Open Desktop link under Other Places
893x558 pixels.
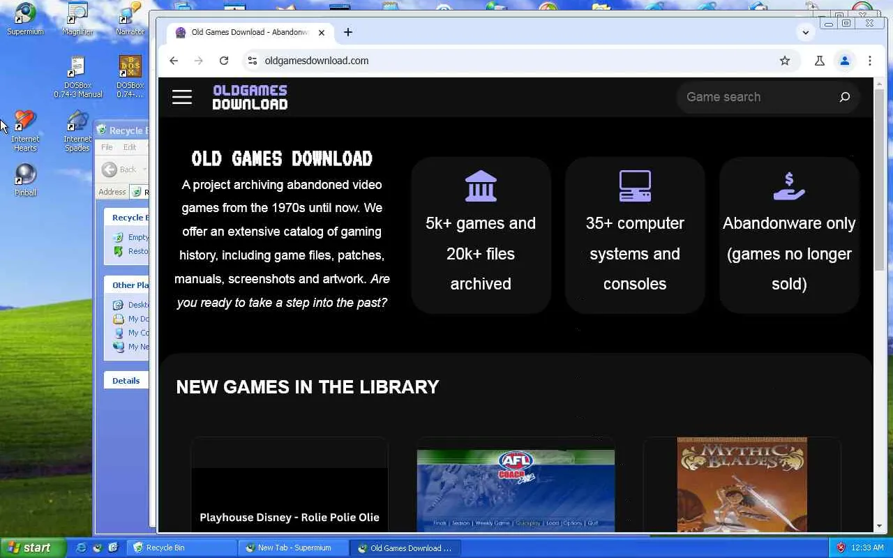[132, 305]
